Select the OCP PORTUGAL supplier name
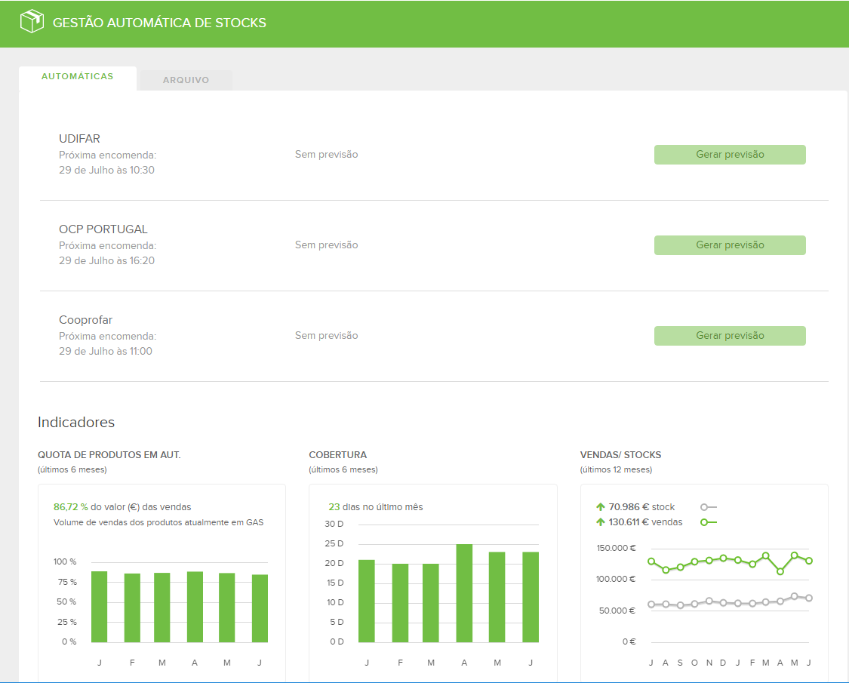The width and height of the screenshot is (849, 683). 103,229
